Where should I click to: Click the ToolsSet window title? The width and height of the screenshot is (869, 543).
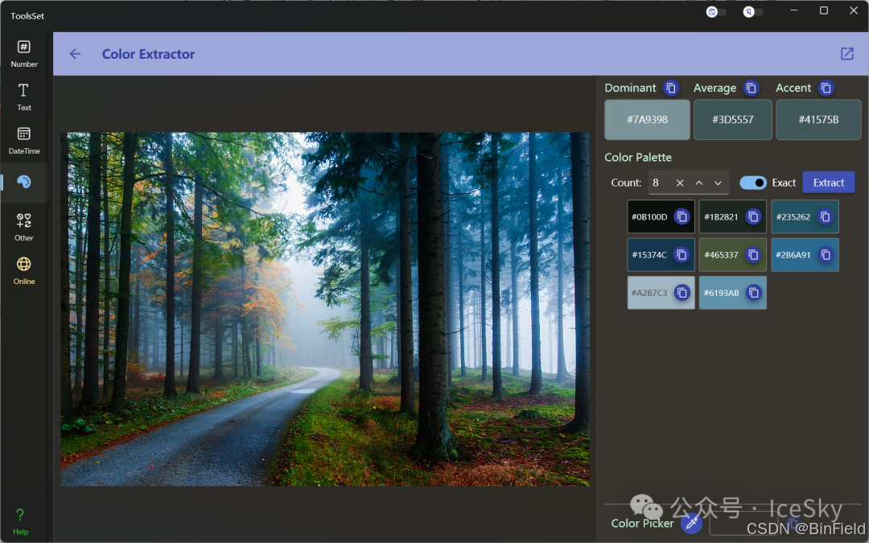pos(27,16)
